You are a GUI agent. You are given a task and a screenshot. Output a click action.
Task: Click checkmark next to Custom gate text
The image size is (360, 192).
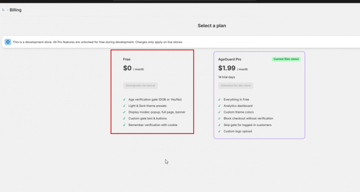[x=124, y=118]
